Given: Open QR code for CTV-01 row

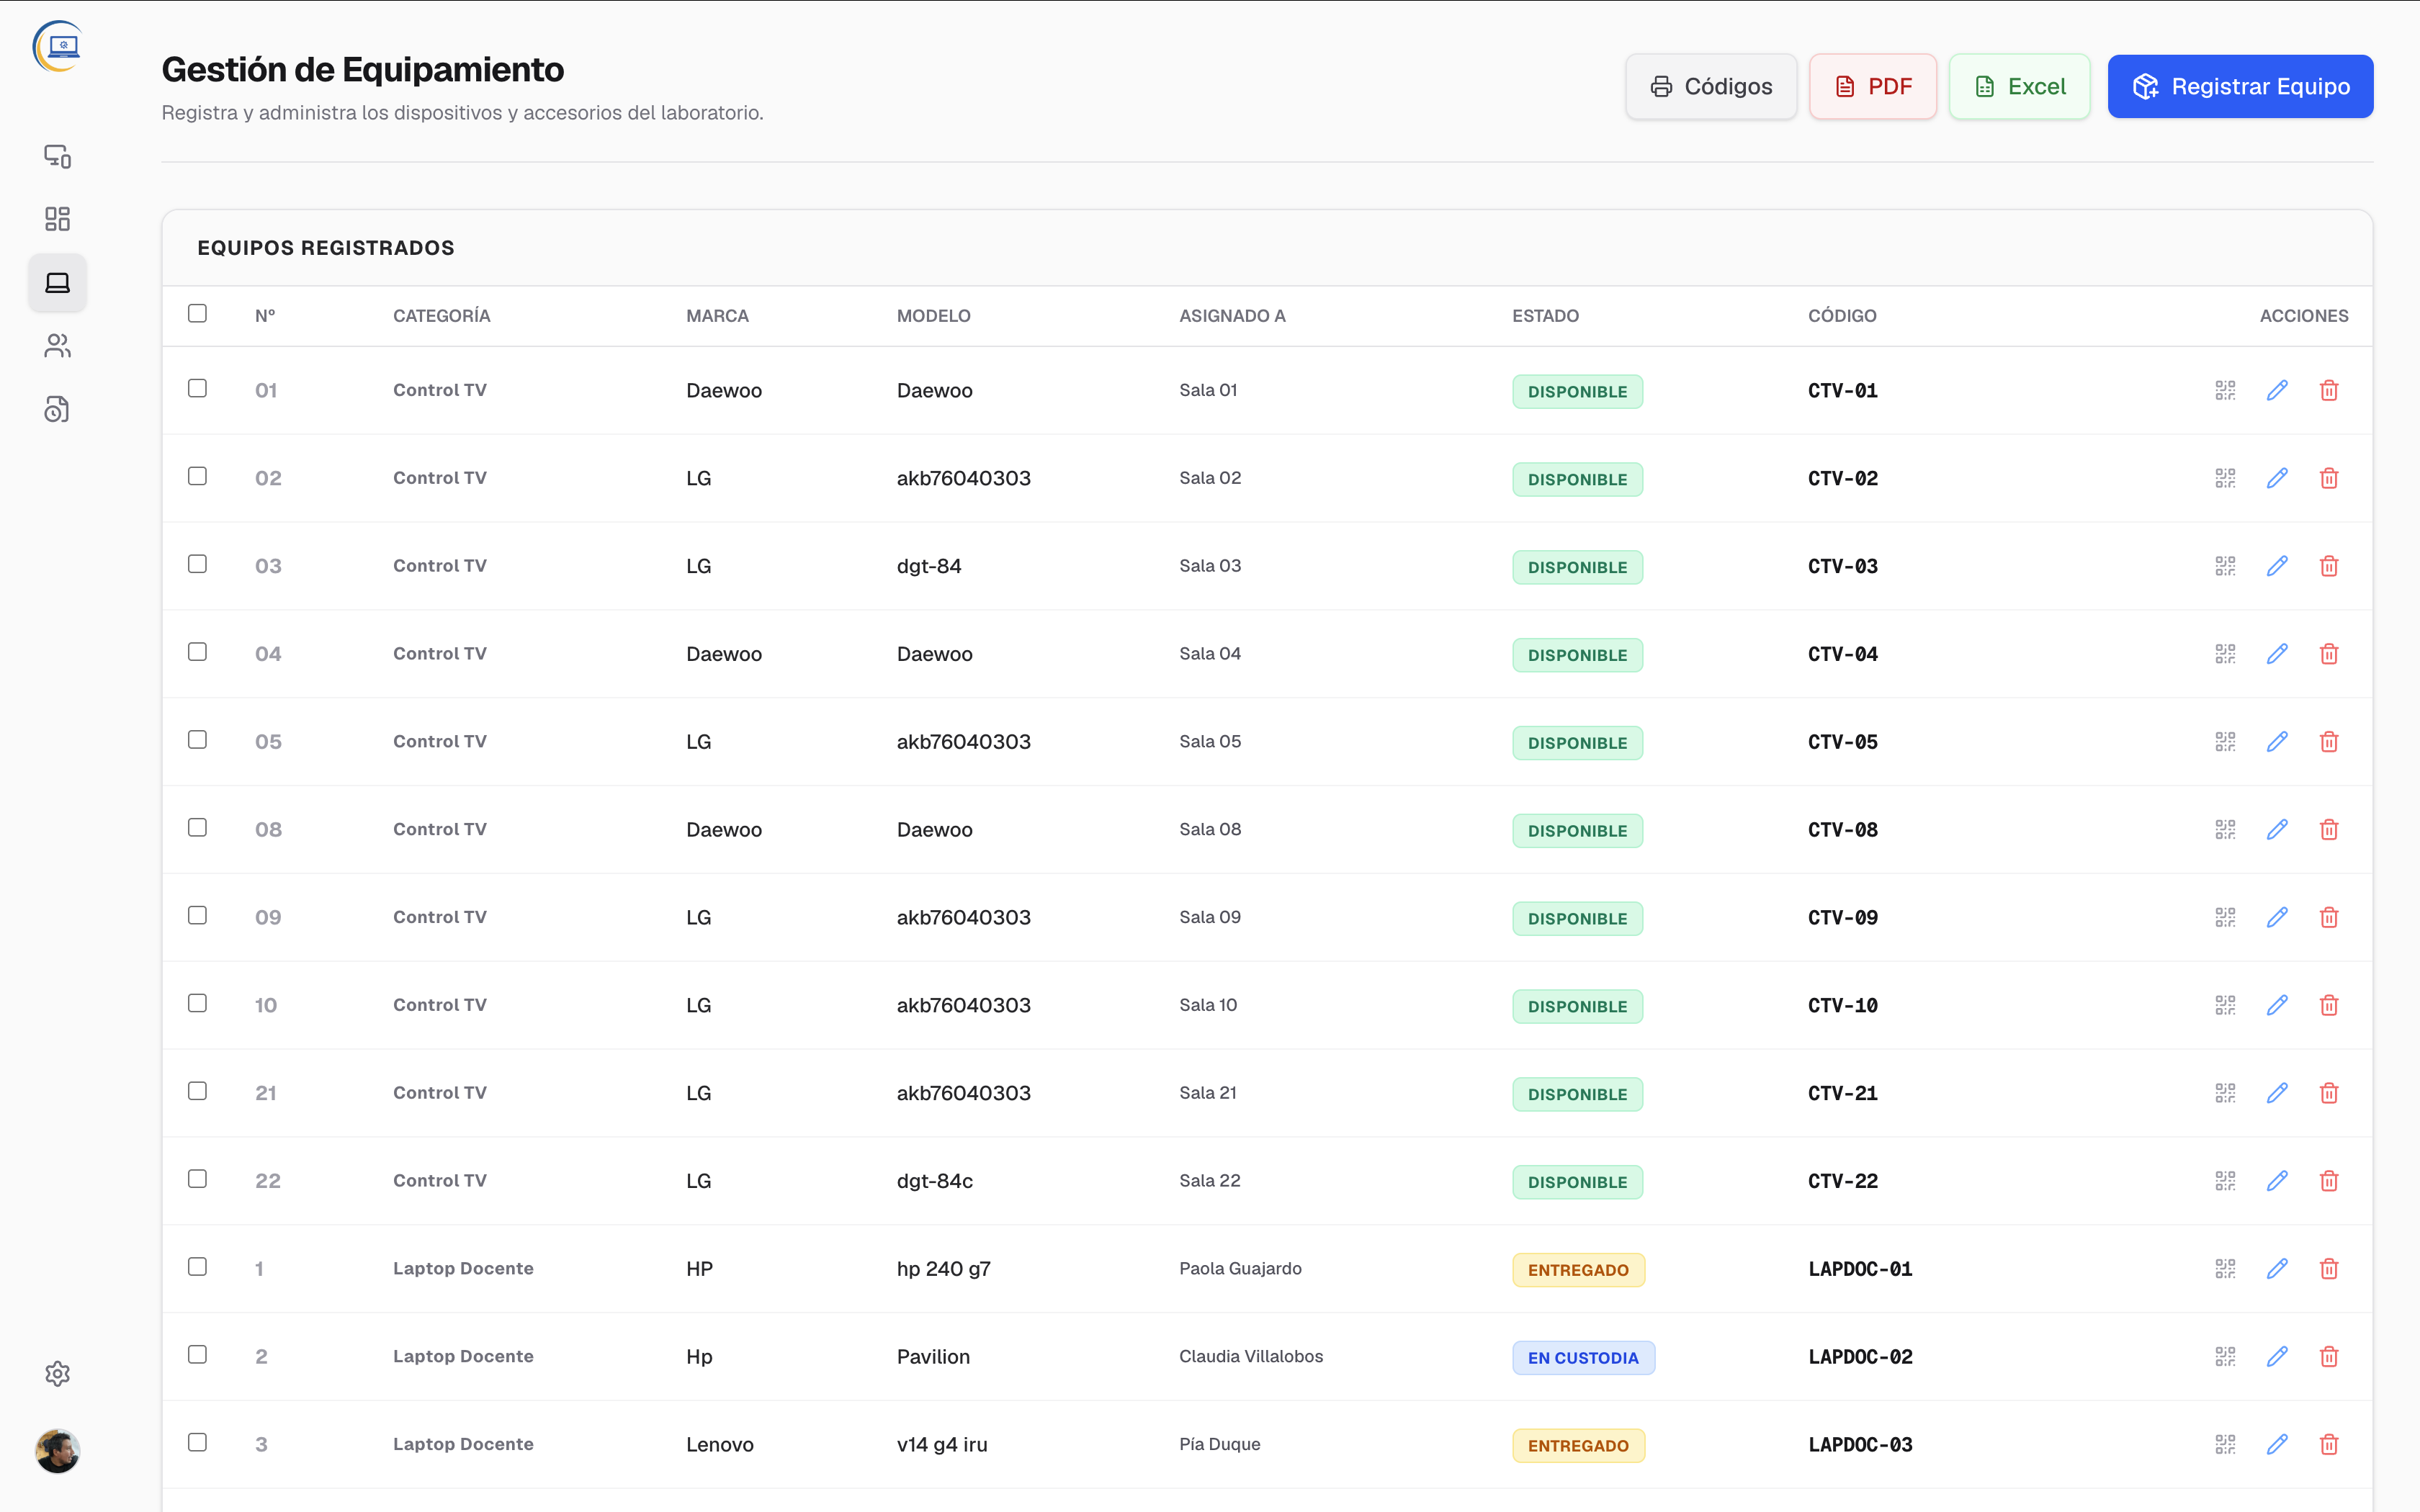Looking at the screenshot, I should [2224, 390].
